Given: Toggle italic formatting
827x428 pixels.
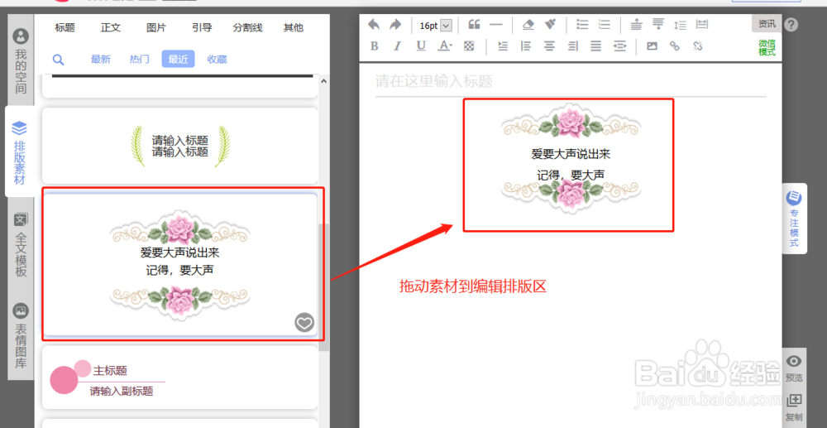Looking at the screenshot, I should 398,46.
